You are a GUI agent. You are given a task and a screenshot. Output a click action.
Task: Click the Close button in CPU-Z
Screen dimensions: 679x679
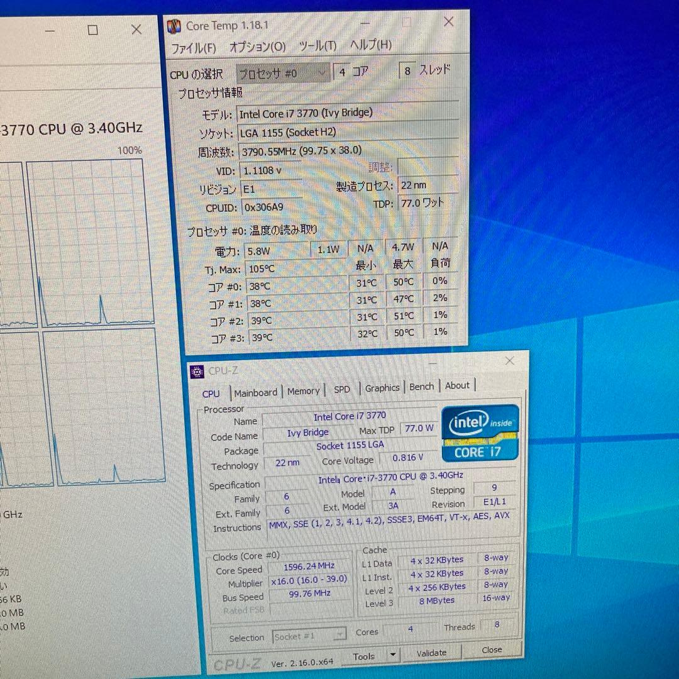click(492, 650)
